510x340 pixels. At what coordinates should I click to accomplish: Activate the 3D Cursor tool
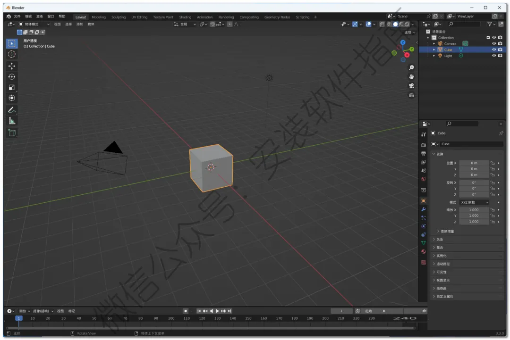12,54
